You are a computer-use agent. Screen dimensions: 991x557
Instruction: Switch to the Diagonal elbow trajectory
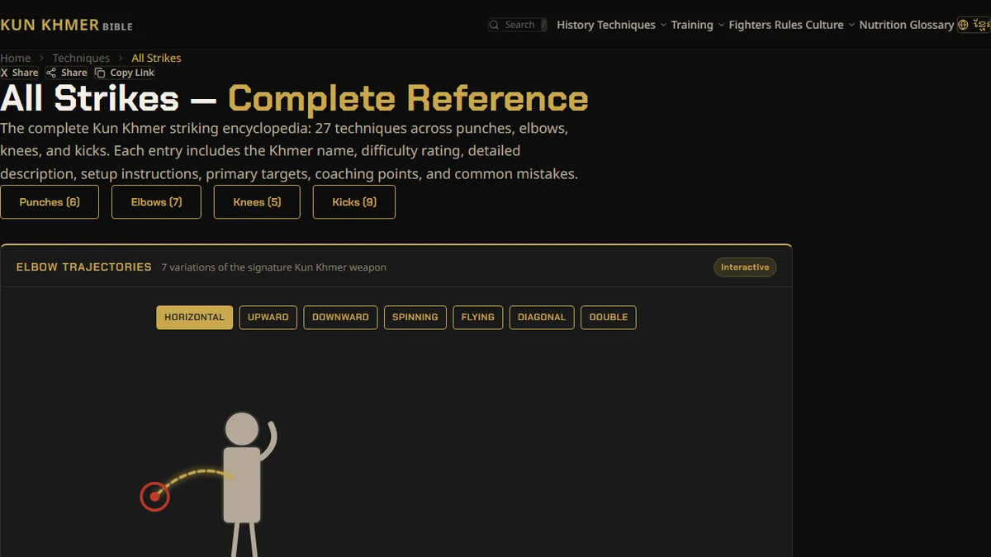click(x=542, y=318)
